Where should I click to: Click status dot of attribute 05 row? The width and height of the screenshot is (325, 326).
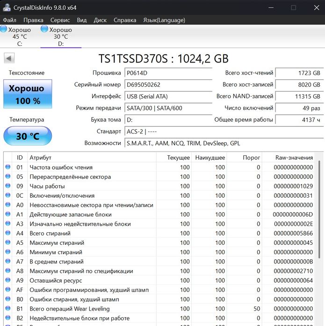click(x=8, y=176)
